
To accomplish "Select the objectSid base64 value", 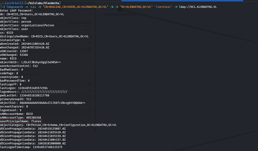I will coord(52,103).
